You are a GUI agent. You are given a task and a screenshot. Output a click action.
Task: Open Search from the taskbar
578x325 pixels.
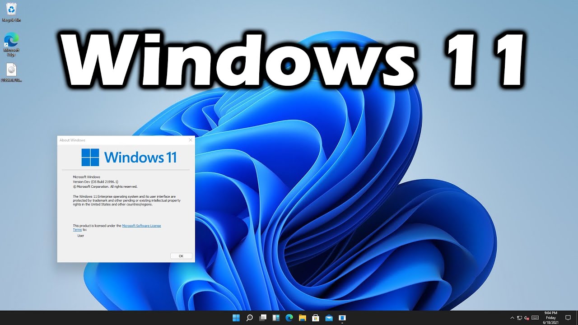click(250, 318)
